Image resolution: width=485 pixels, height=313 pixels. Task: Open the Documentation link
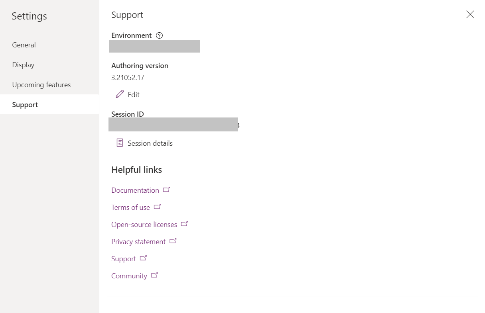pos(135,190)
